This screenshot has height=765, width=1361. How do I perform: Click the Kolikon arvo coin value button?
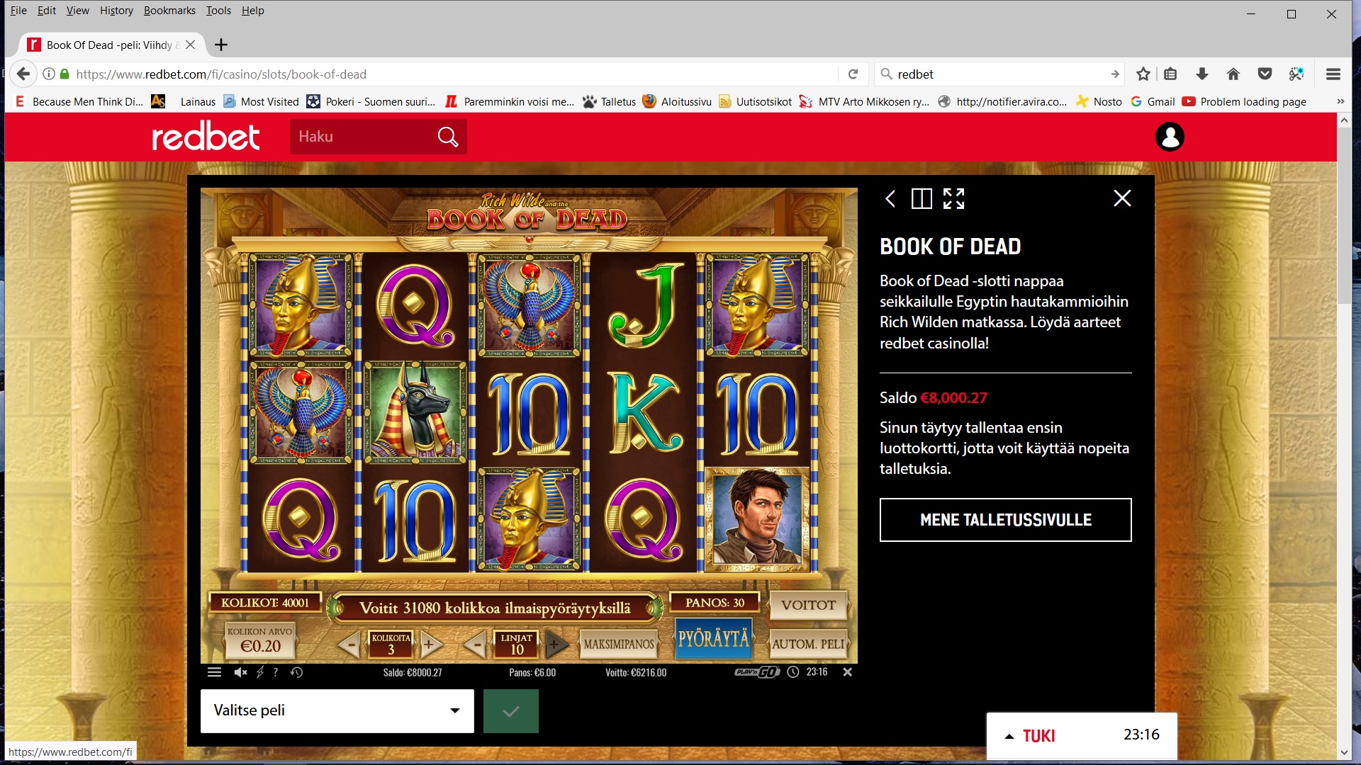click(x=260, y=640)
